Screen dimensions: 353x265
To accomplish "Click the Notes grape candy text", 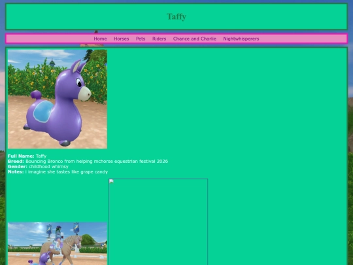I will 58,171.
